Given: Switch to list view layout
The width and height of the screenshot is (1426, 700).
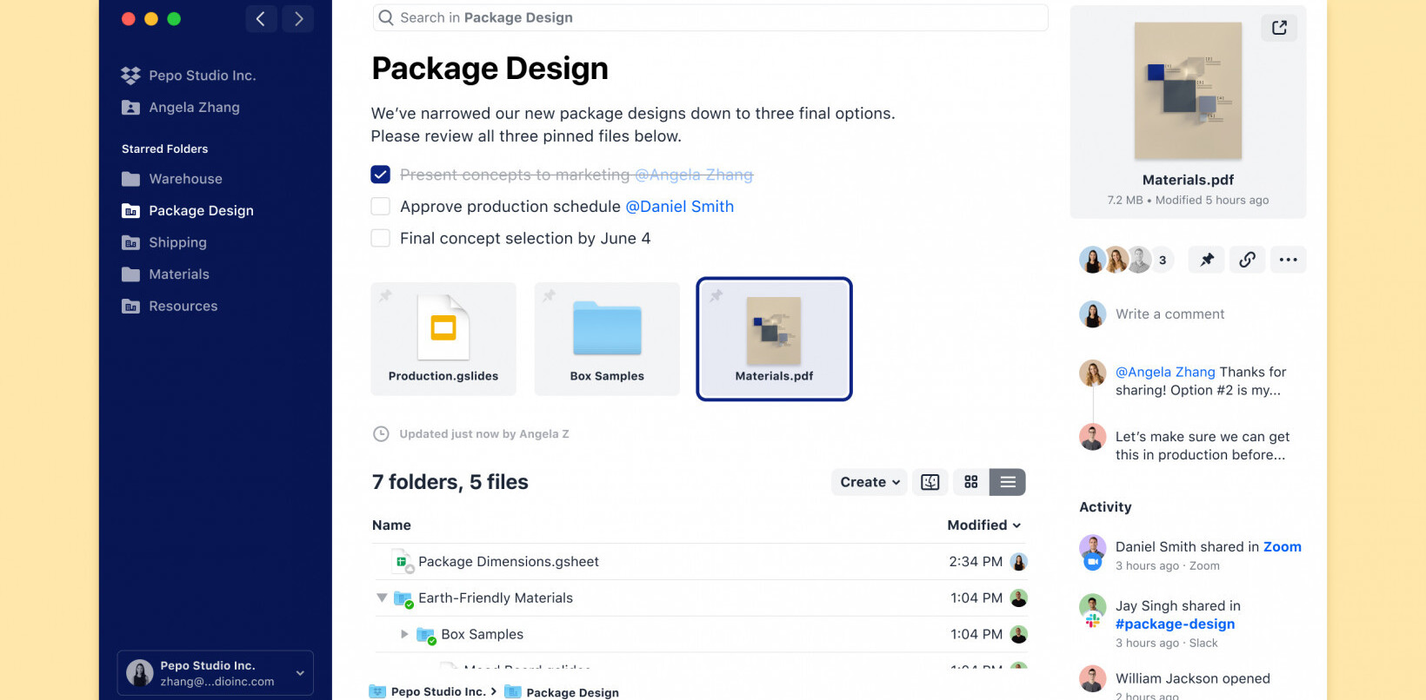Looking at the screenshot, I should point(1008,482).
